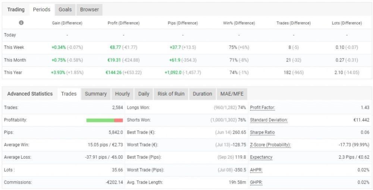Click the Advanced Statistics panel title

pyautogui.click(x=30, y=94)
